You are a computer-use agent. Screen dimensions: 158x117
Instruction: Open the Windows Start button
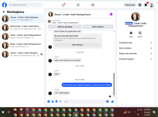point(3,112)
